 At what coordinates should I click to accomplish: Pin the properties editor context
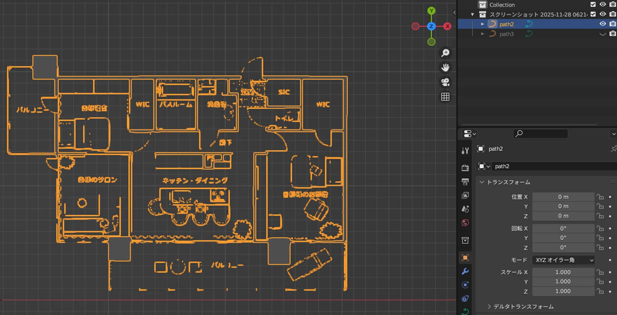[x=614, y=149]
